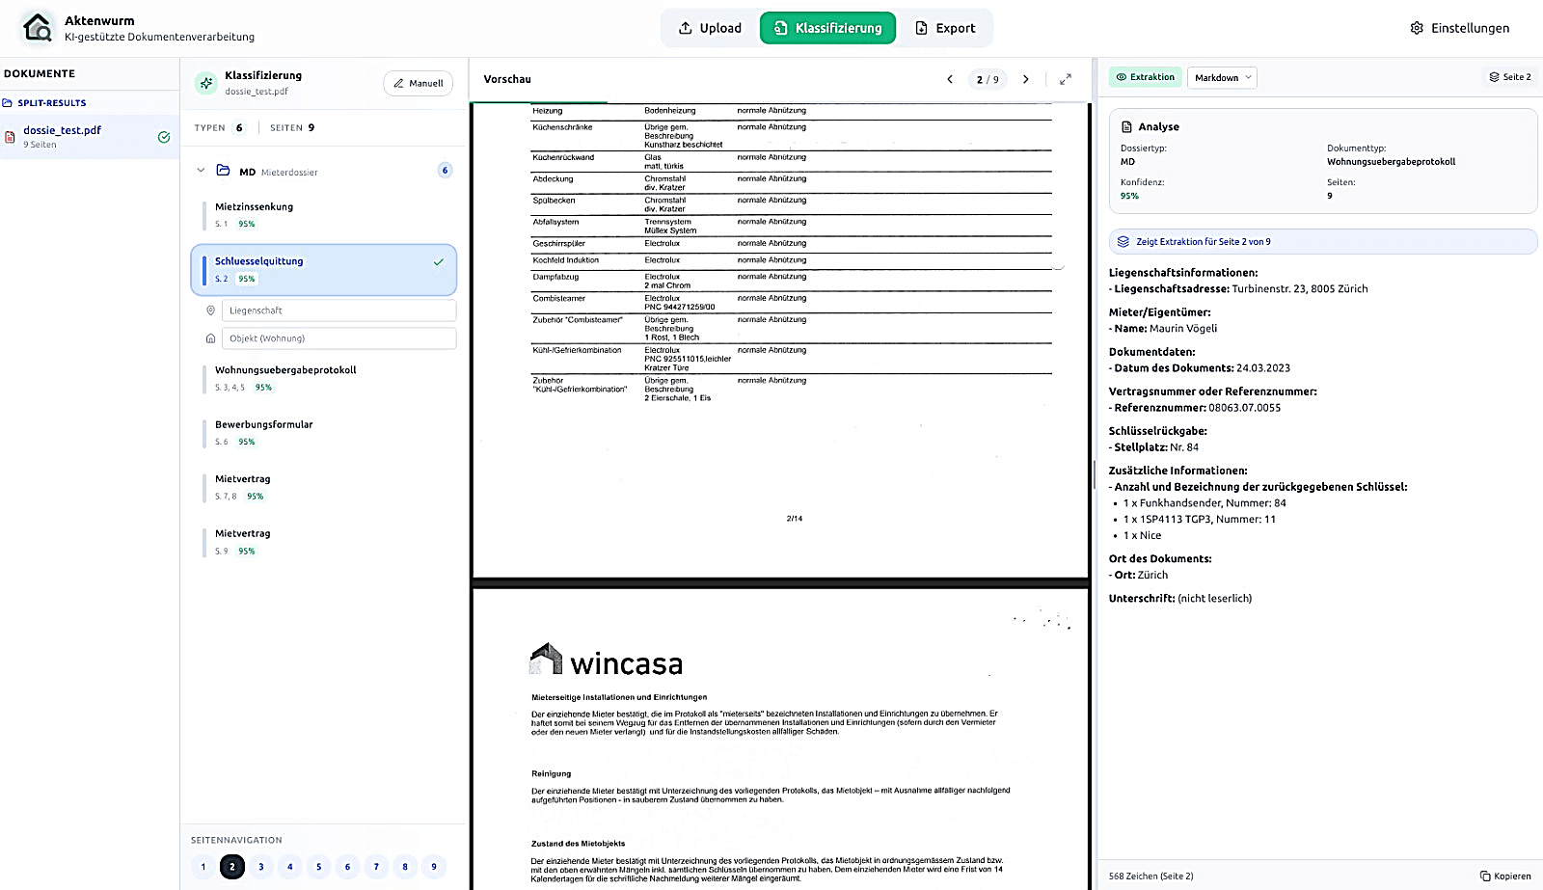Toggle the Seite 2 layer selector

1509,77
